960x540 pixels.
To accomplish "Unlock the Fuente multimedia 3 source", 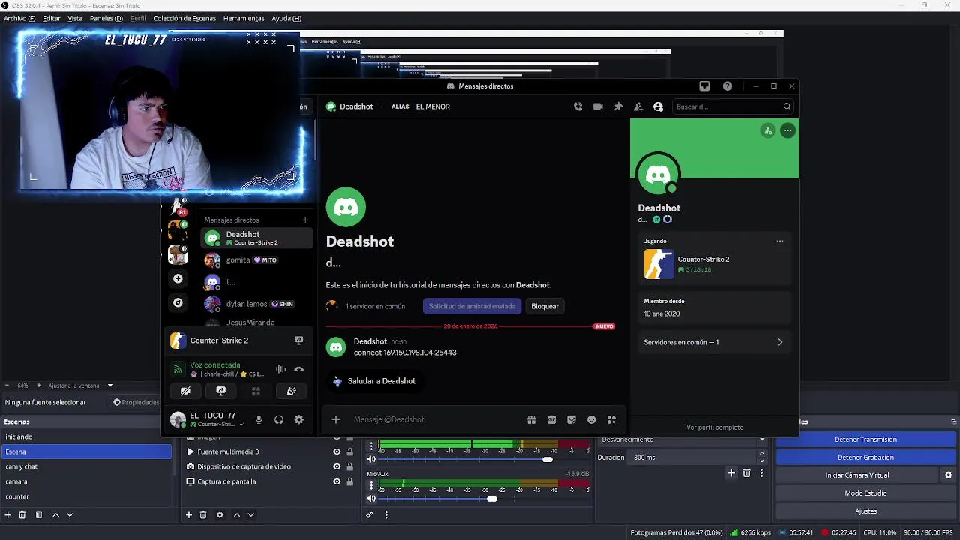I will click(349, 451).
